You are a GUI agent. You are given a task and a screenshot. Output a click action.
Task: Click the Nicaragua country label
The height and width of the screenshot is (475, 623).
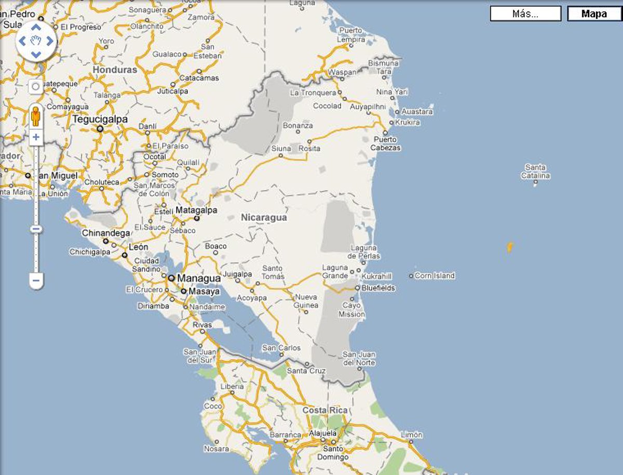264,218
